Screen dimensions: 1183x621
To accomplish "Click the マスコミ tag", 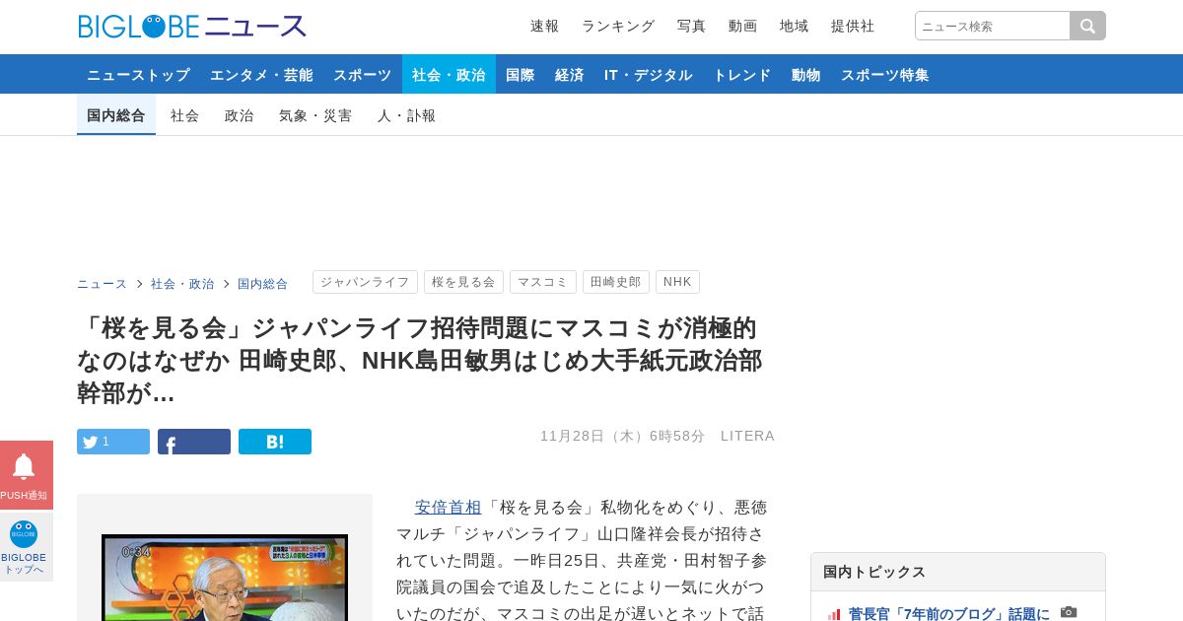I will 543,282.
